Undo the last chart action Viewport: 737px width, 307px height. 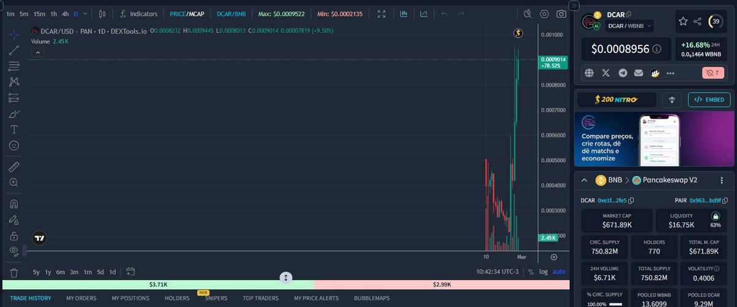point(444,14)
